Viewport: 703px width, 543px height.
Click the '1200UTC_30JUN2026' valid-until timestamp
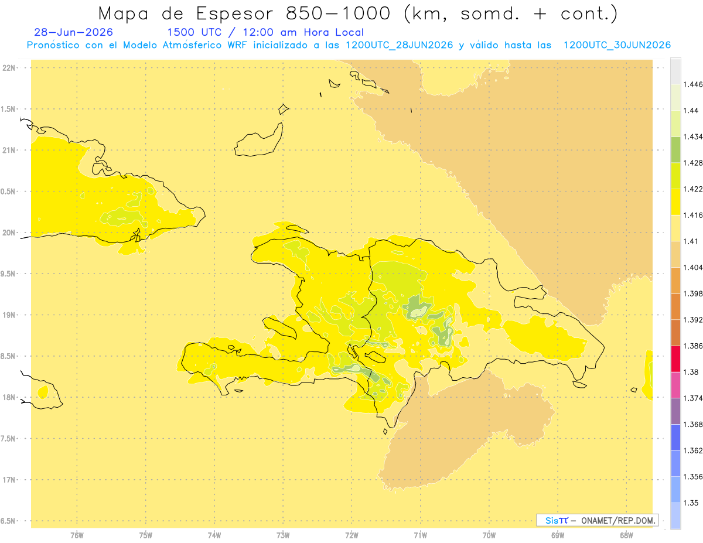click(617, 45)
